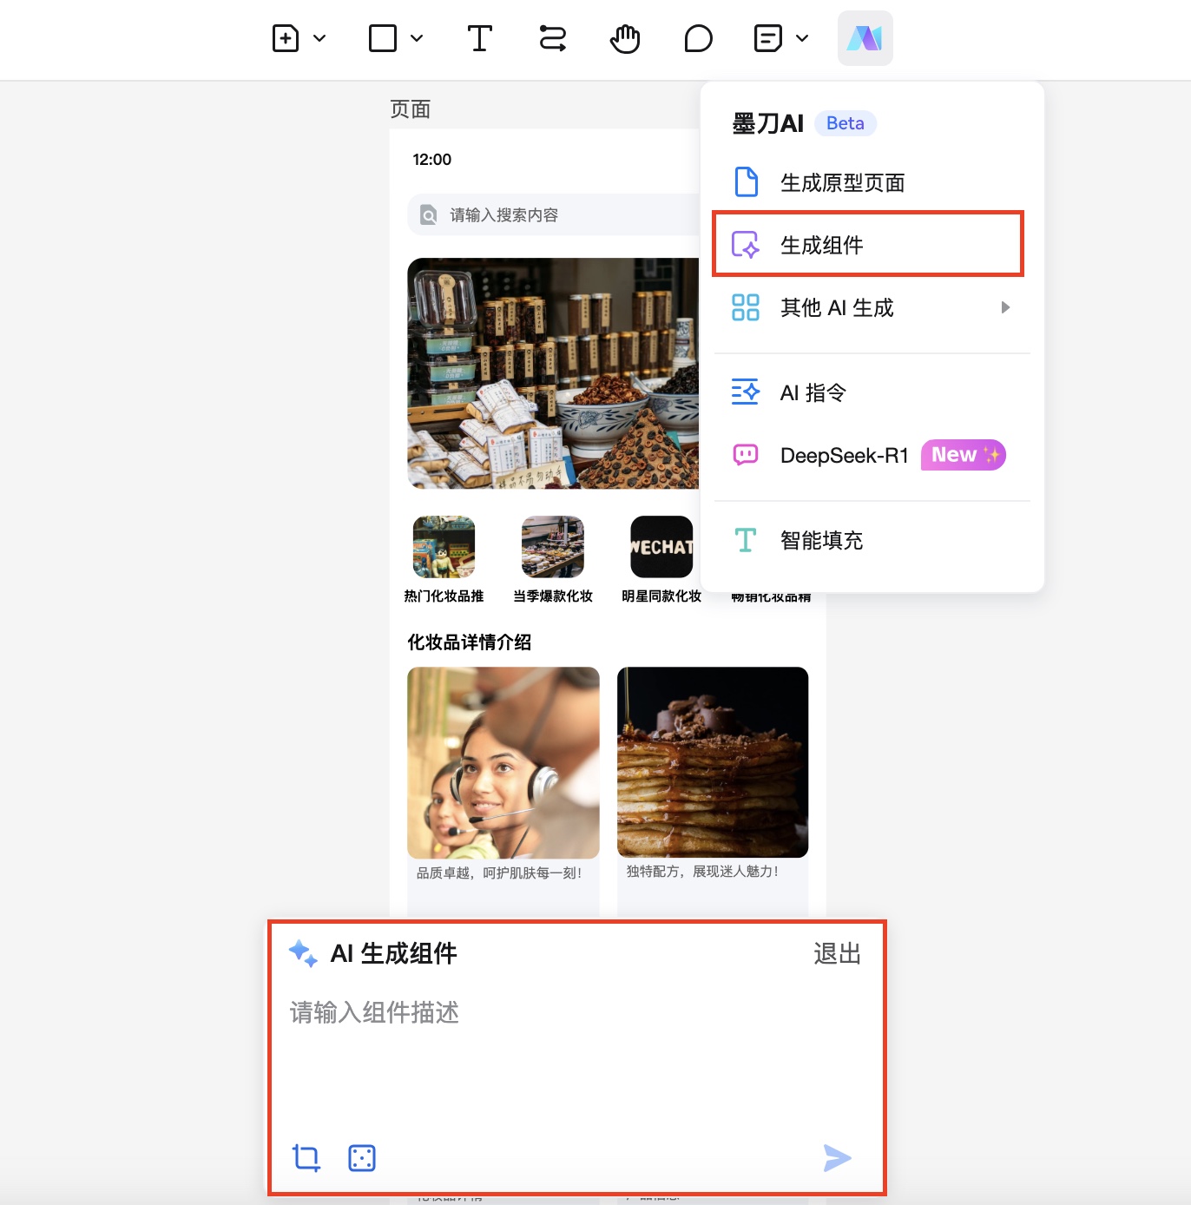This screenshot has width=1191, height=1205.
Task: Select AI 指令 menu item
Action: (x=872, y=392)
